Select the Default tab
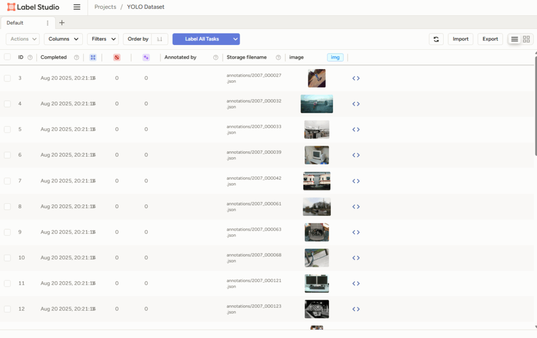 pyautogui.click(x=15, y=23)
